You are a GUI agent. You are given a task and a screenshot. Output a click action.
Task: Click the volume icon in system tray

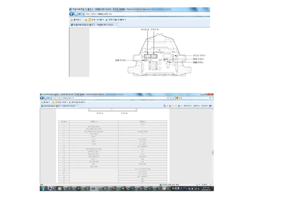[199, 189]
